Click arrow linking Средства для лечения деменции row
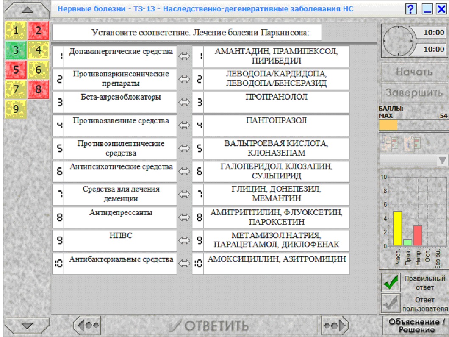This screenshot has width=449, height=337. [184, 194]
